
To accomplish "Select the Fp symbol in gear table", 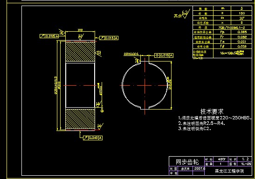I will (222, 32).
